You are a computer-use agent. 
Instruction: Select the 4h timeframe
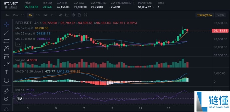[30, 15]
